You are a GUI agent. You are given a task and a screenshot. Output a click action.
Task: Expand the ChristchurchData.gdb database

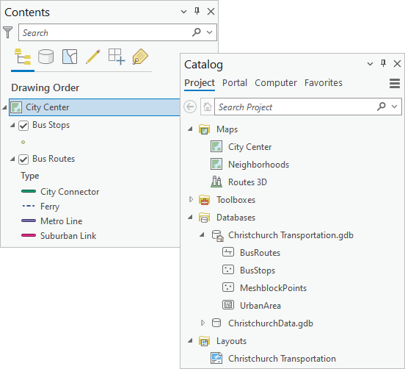pos(202,323)
